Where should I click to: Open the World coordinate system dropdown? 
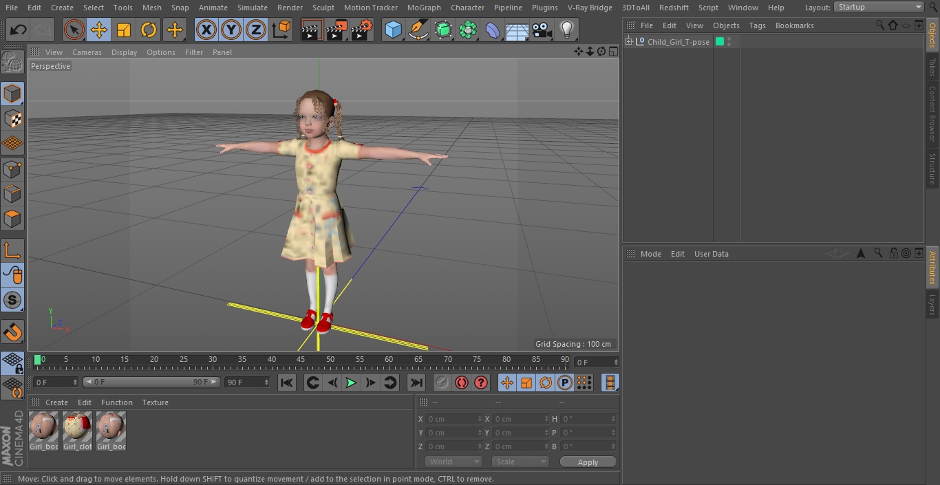coord(453,462)
